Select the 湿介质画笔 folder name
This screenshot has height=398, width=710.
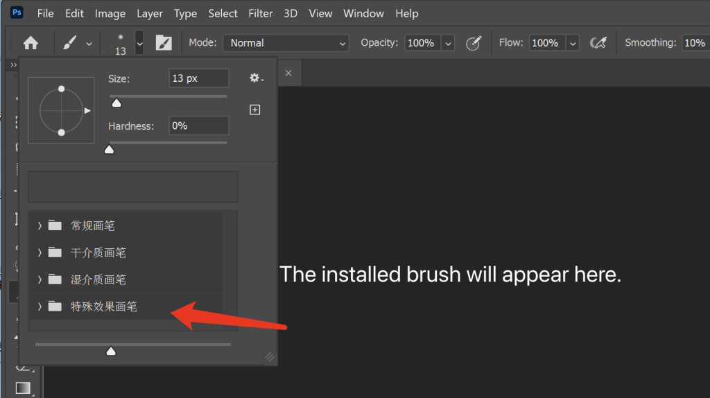98,279
